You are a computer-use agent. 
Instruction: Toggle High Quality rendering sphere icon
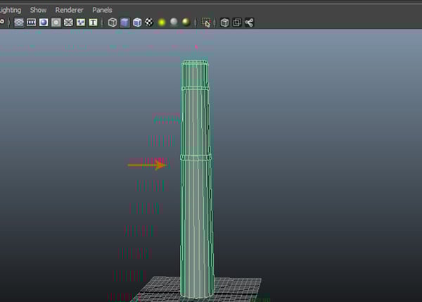click(x=186, y=22)
